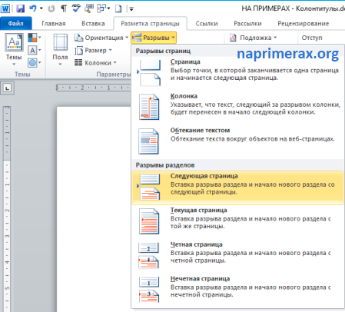
Task: Open theme effects dropdown
Action: pos(35,62)
